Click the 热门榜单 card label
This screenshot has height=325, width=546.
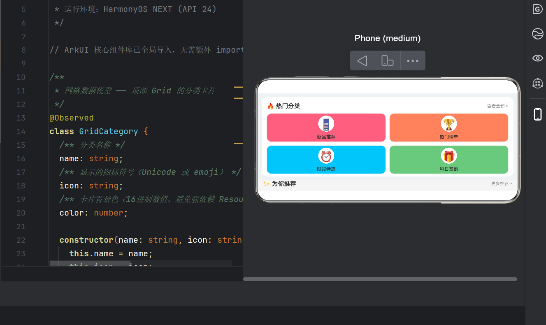(449, 137)
